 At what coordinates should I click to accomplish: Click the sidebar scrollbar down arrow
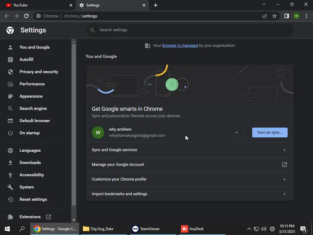(74, 220)
